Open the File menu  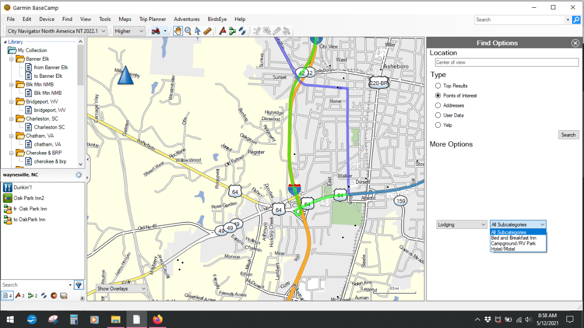point(11,19)
